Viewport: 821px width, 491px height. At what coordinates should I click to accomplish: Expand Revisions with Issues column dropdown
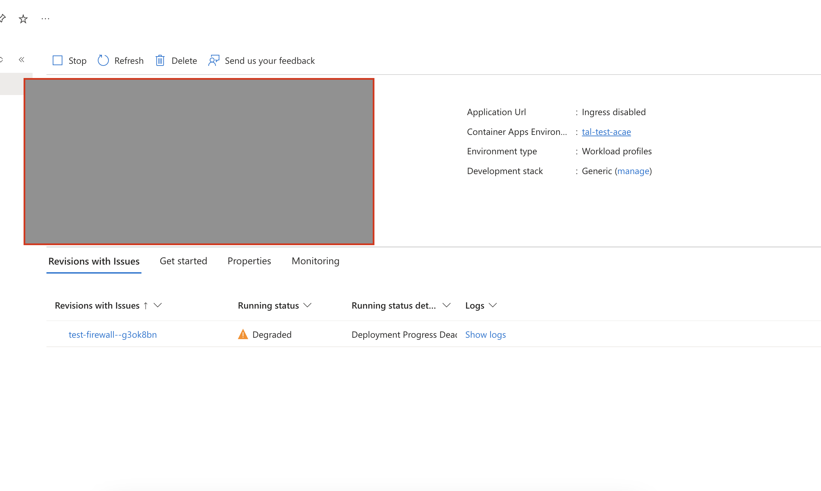point(158,305)
